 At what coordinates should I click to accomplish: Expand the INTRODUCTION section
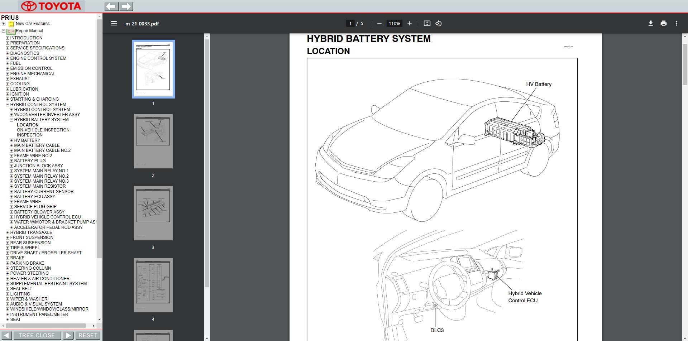click(8, 38)
